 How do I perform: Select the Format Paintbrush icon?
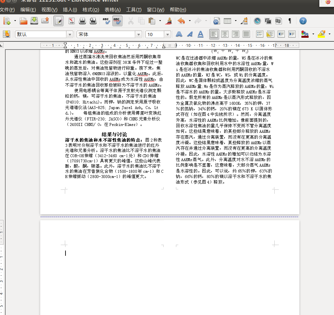pyautogui.click(x=169, y=21)
